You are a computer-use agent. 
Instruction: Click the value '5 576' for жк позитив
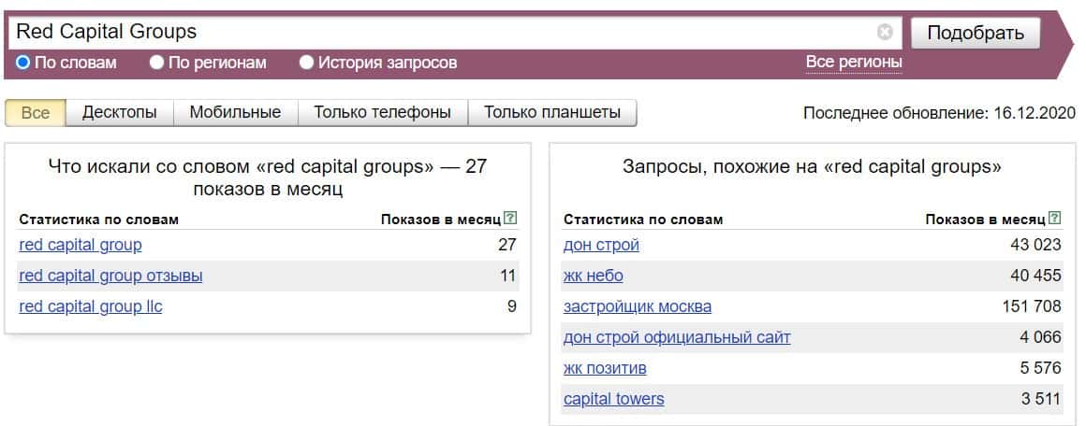click(1040, 368)
